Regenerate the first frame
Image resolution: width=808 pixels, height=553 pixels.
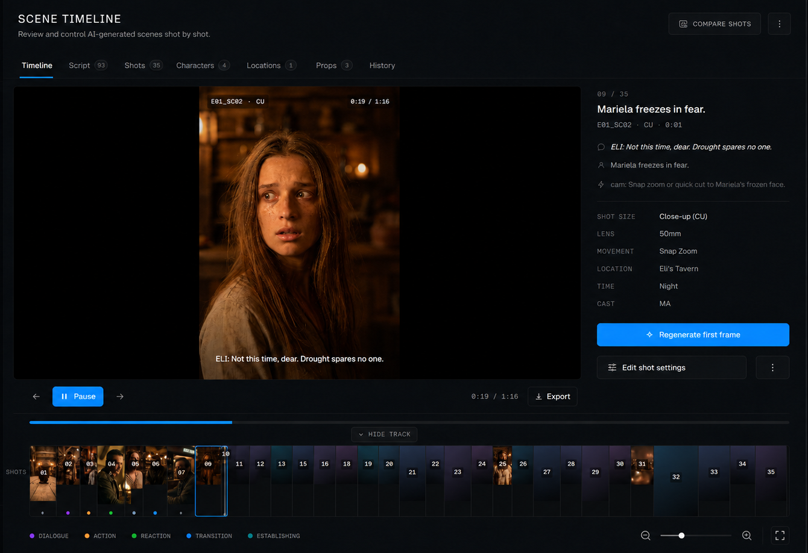(x=693, y=335)
